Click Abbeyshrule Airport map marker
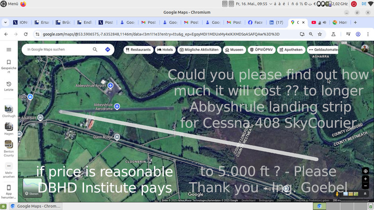 [110, 86]
